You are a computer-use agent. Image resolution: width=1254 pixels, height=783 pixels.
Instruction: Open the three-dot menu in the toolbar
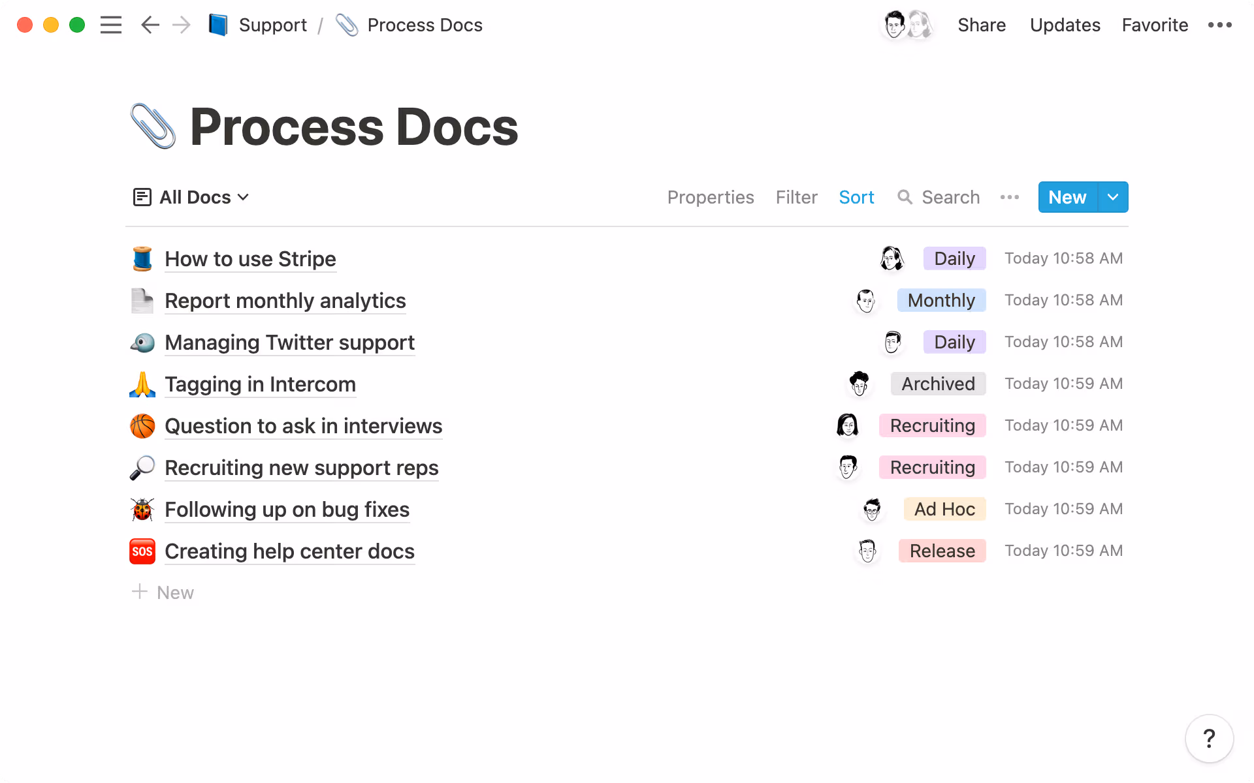click(x=1010, y=197)
